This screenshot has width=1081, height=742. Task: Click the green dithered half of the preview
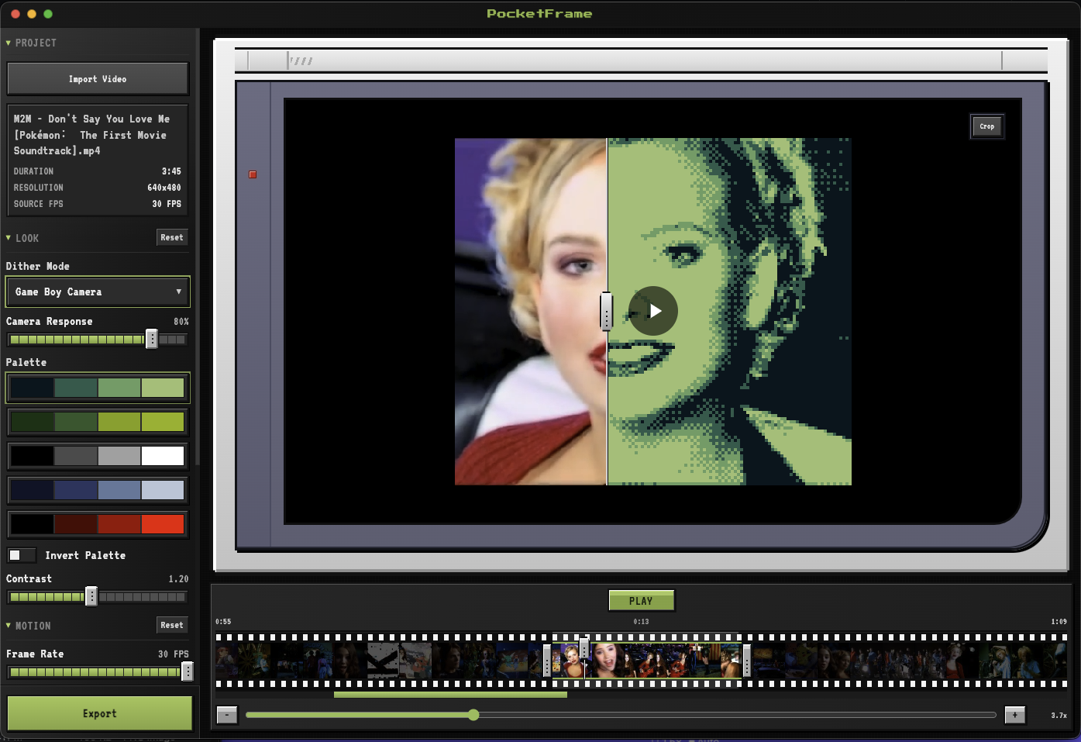pyautogui.click(x=729, y=312)
